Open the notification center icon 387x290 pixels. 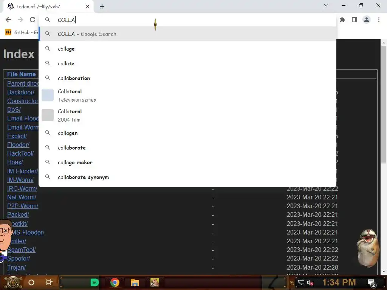[x=372, y=283]
